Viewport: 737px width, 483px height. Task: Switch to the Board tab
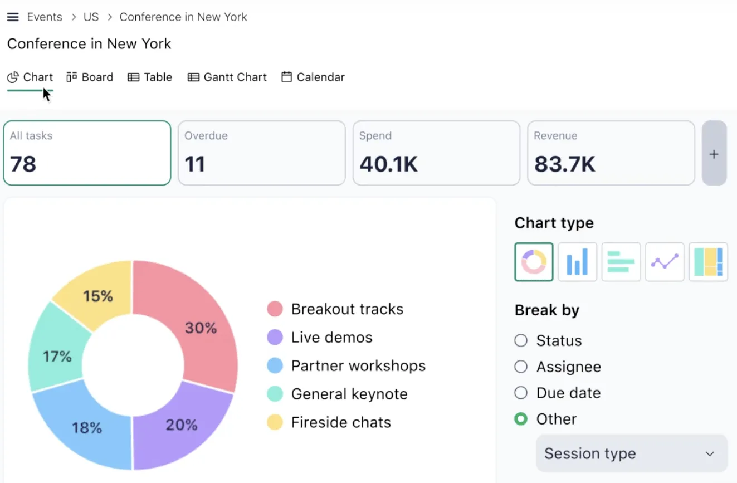[x=90, y=77]
